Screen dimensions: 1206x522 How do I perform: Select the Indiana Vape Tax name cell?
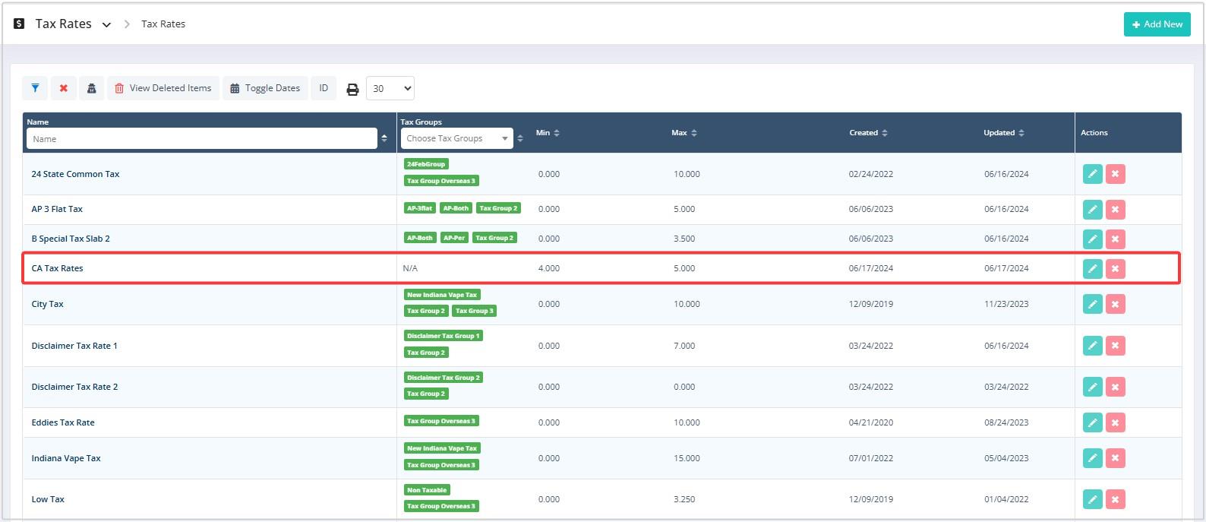coord(66,458)
